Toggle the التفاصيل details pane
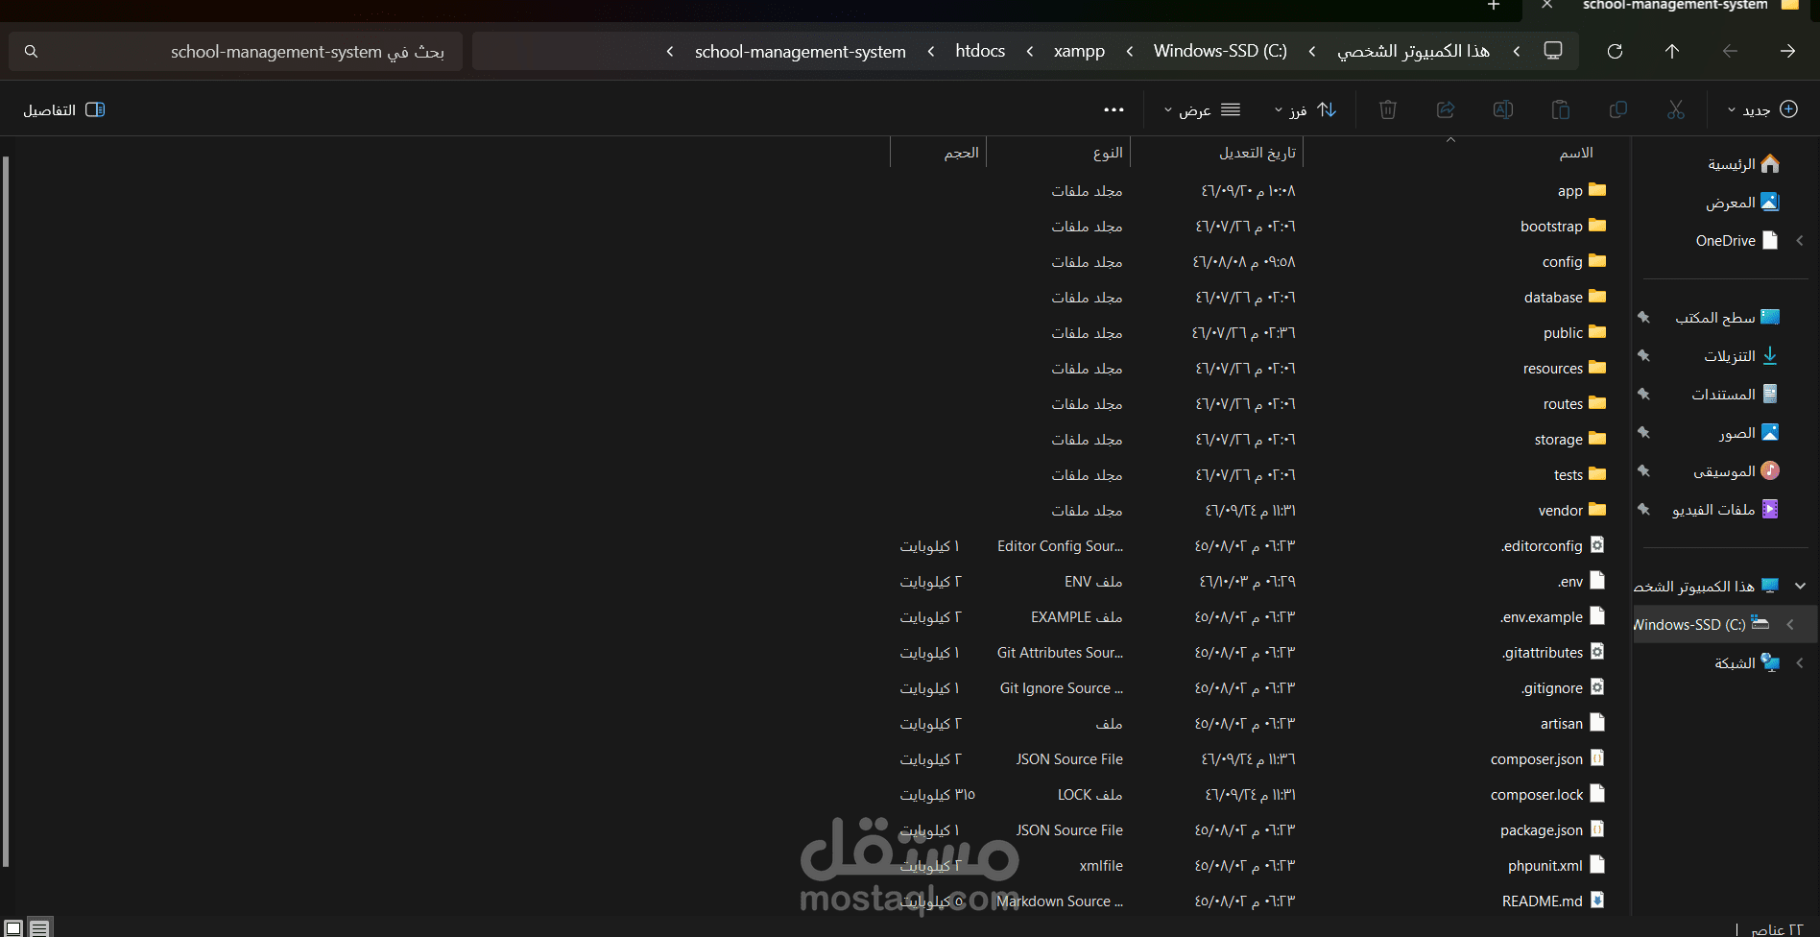The width and height of the screenshot is (1820, 937). coord(64,109)
